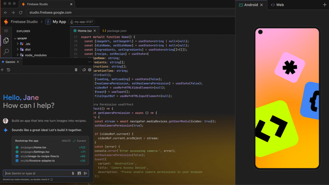329x185 pixels.
Task: Expand the dist folder
Action: click(x=18, y=50)
